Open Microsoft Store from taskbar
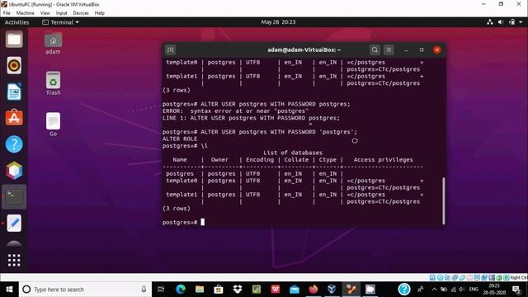This screenshot has height=297, width=528. tap(218, 290)
